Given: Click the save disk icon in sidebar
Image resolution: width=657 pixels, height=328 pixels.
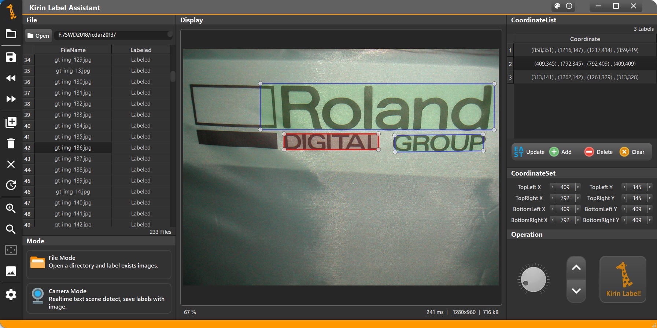Looking at the screenshot, I should tap(11, 57).
